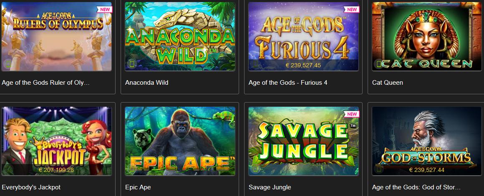Click Everybody's Jackpot amount € 207,199.28
Screen dimensions: 484x196
[x=56, y=169]
